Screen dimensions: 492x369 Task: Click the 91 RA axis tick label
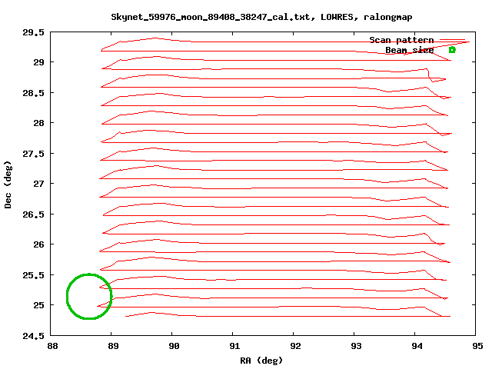[x=234, y=346]
